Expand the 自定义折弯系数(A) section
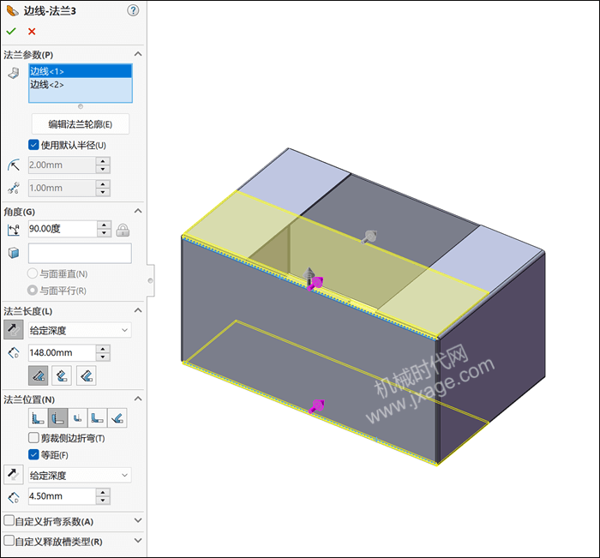 point(138,520)
